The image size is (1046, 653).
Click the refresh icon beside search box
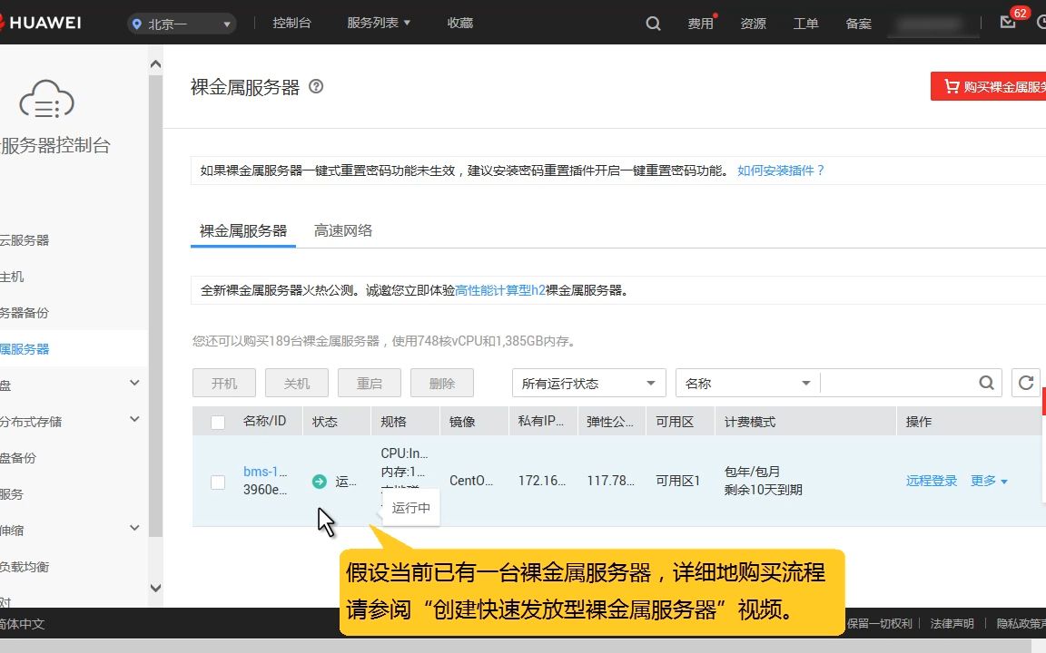point(1026,383)
